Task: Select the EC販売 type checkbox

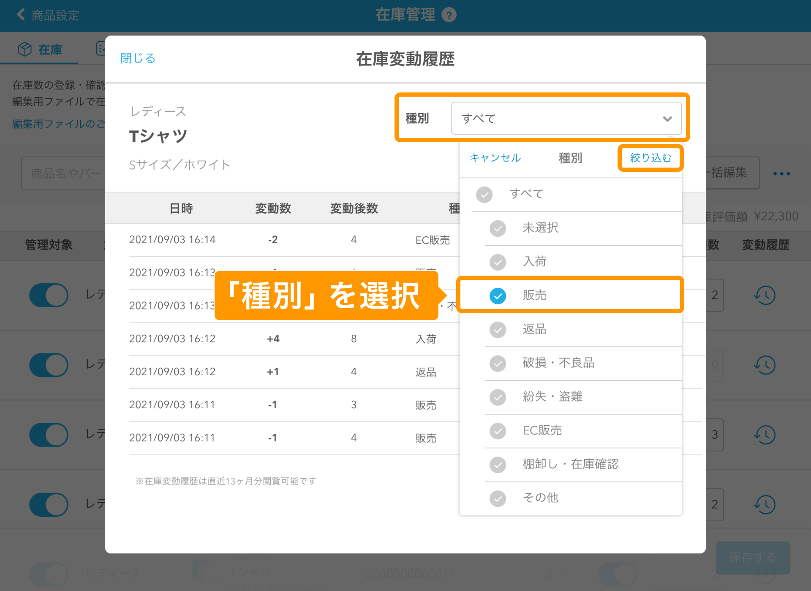Action: (498, 431)
